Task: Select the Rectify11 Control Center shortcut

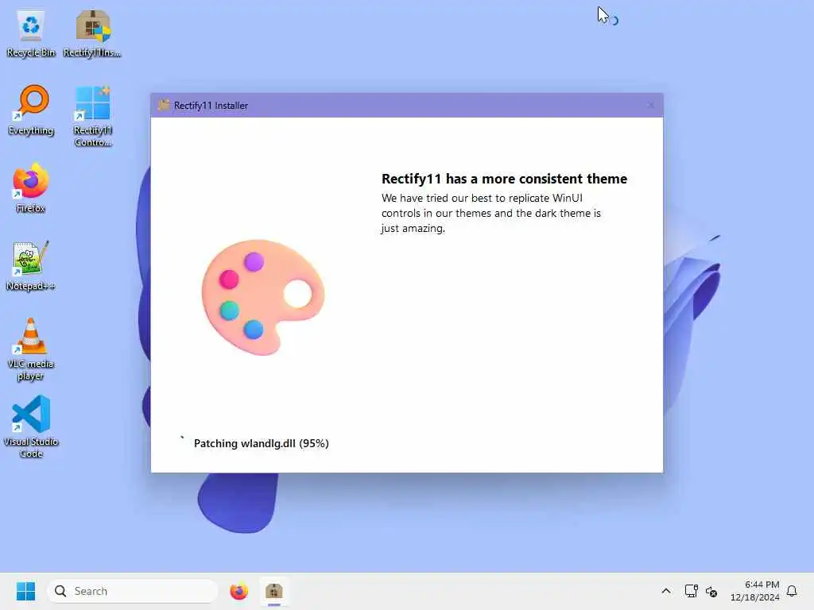Action: point(92,117)
